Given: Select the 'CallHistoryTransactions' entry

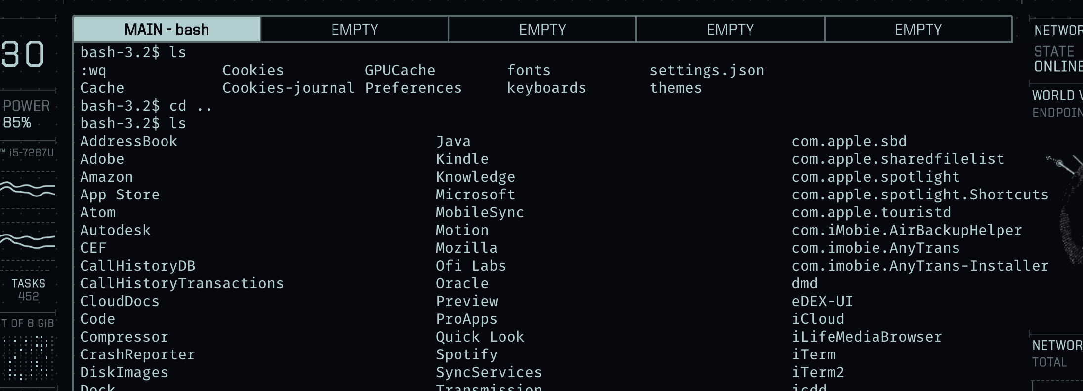Looking at the screenshot, I should coord(182,283).
